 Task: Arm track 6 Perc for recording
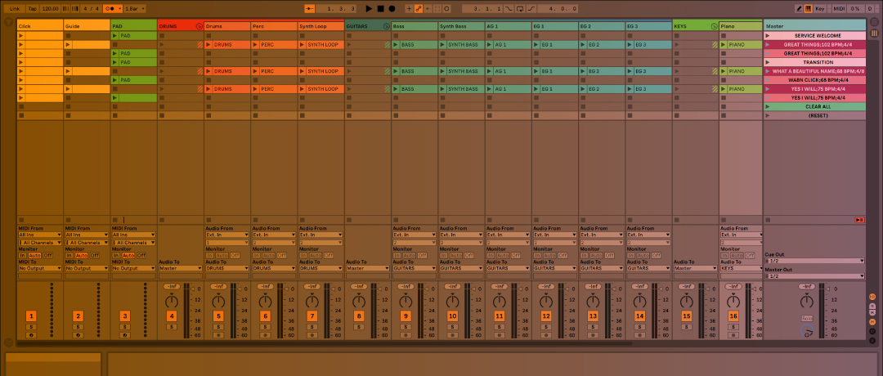coord(265,335)
